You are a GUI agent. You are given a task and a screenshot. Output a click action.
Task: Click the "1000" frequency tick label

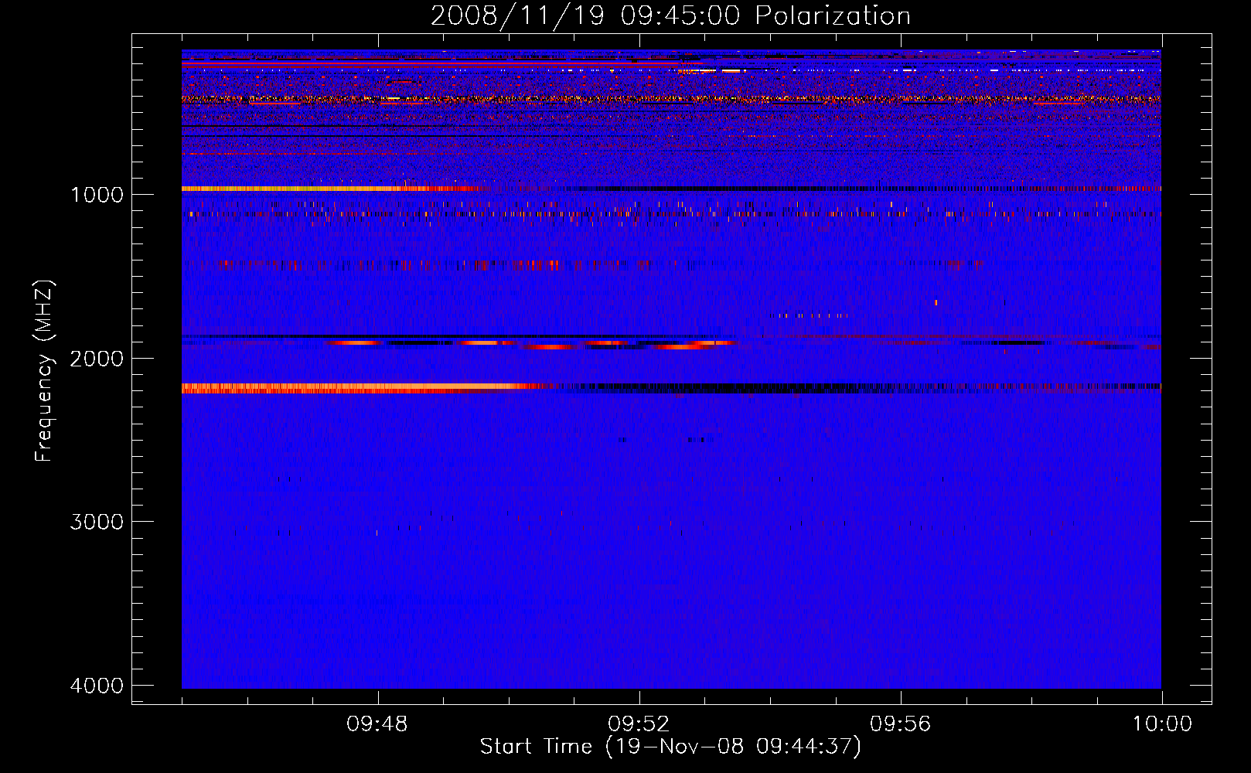click(97, 195)
